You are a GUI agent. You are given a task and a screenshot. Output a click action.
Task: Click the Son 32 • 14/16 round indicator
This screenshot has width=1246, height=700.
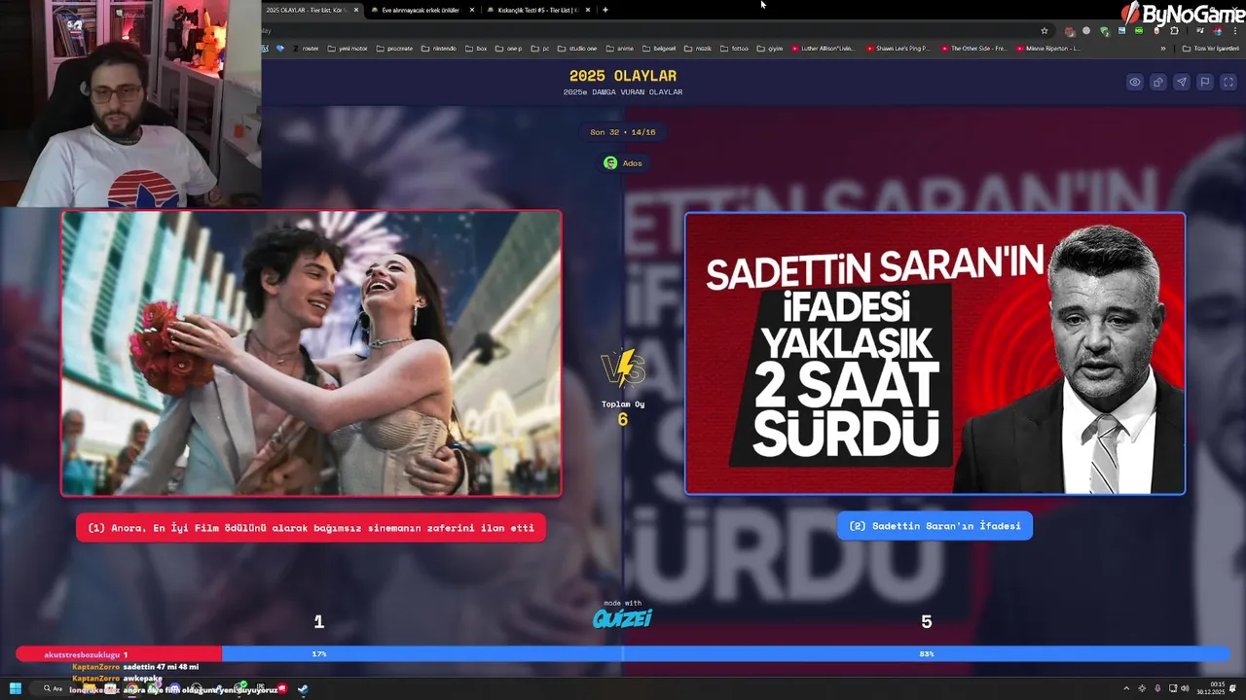pyautogui.click(x=623, y=132)
